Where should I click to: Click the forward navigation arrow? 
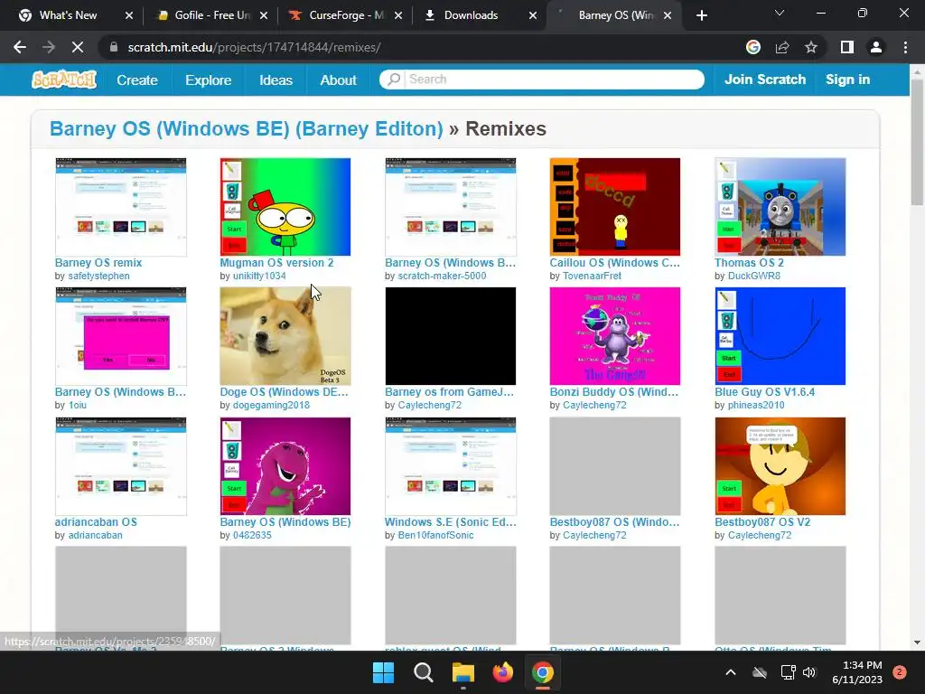49,47
